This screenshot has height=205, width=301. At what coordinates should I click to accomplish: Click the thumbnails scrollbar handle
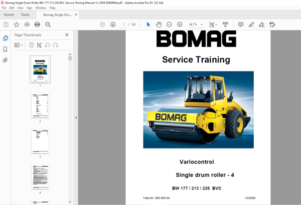point(70,58)
